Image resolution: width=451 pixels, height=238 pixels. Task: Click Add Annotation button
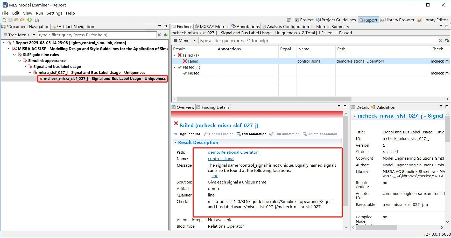(x=251, y=134)
